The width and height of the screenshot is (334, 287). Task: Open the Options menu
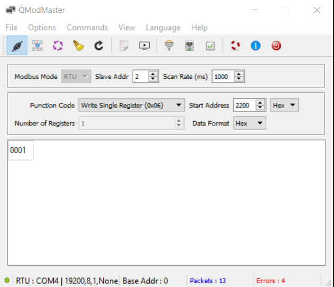coord(42,28)
